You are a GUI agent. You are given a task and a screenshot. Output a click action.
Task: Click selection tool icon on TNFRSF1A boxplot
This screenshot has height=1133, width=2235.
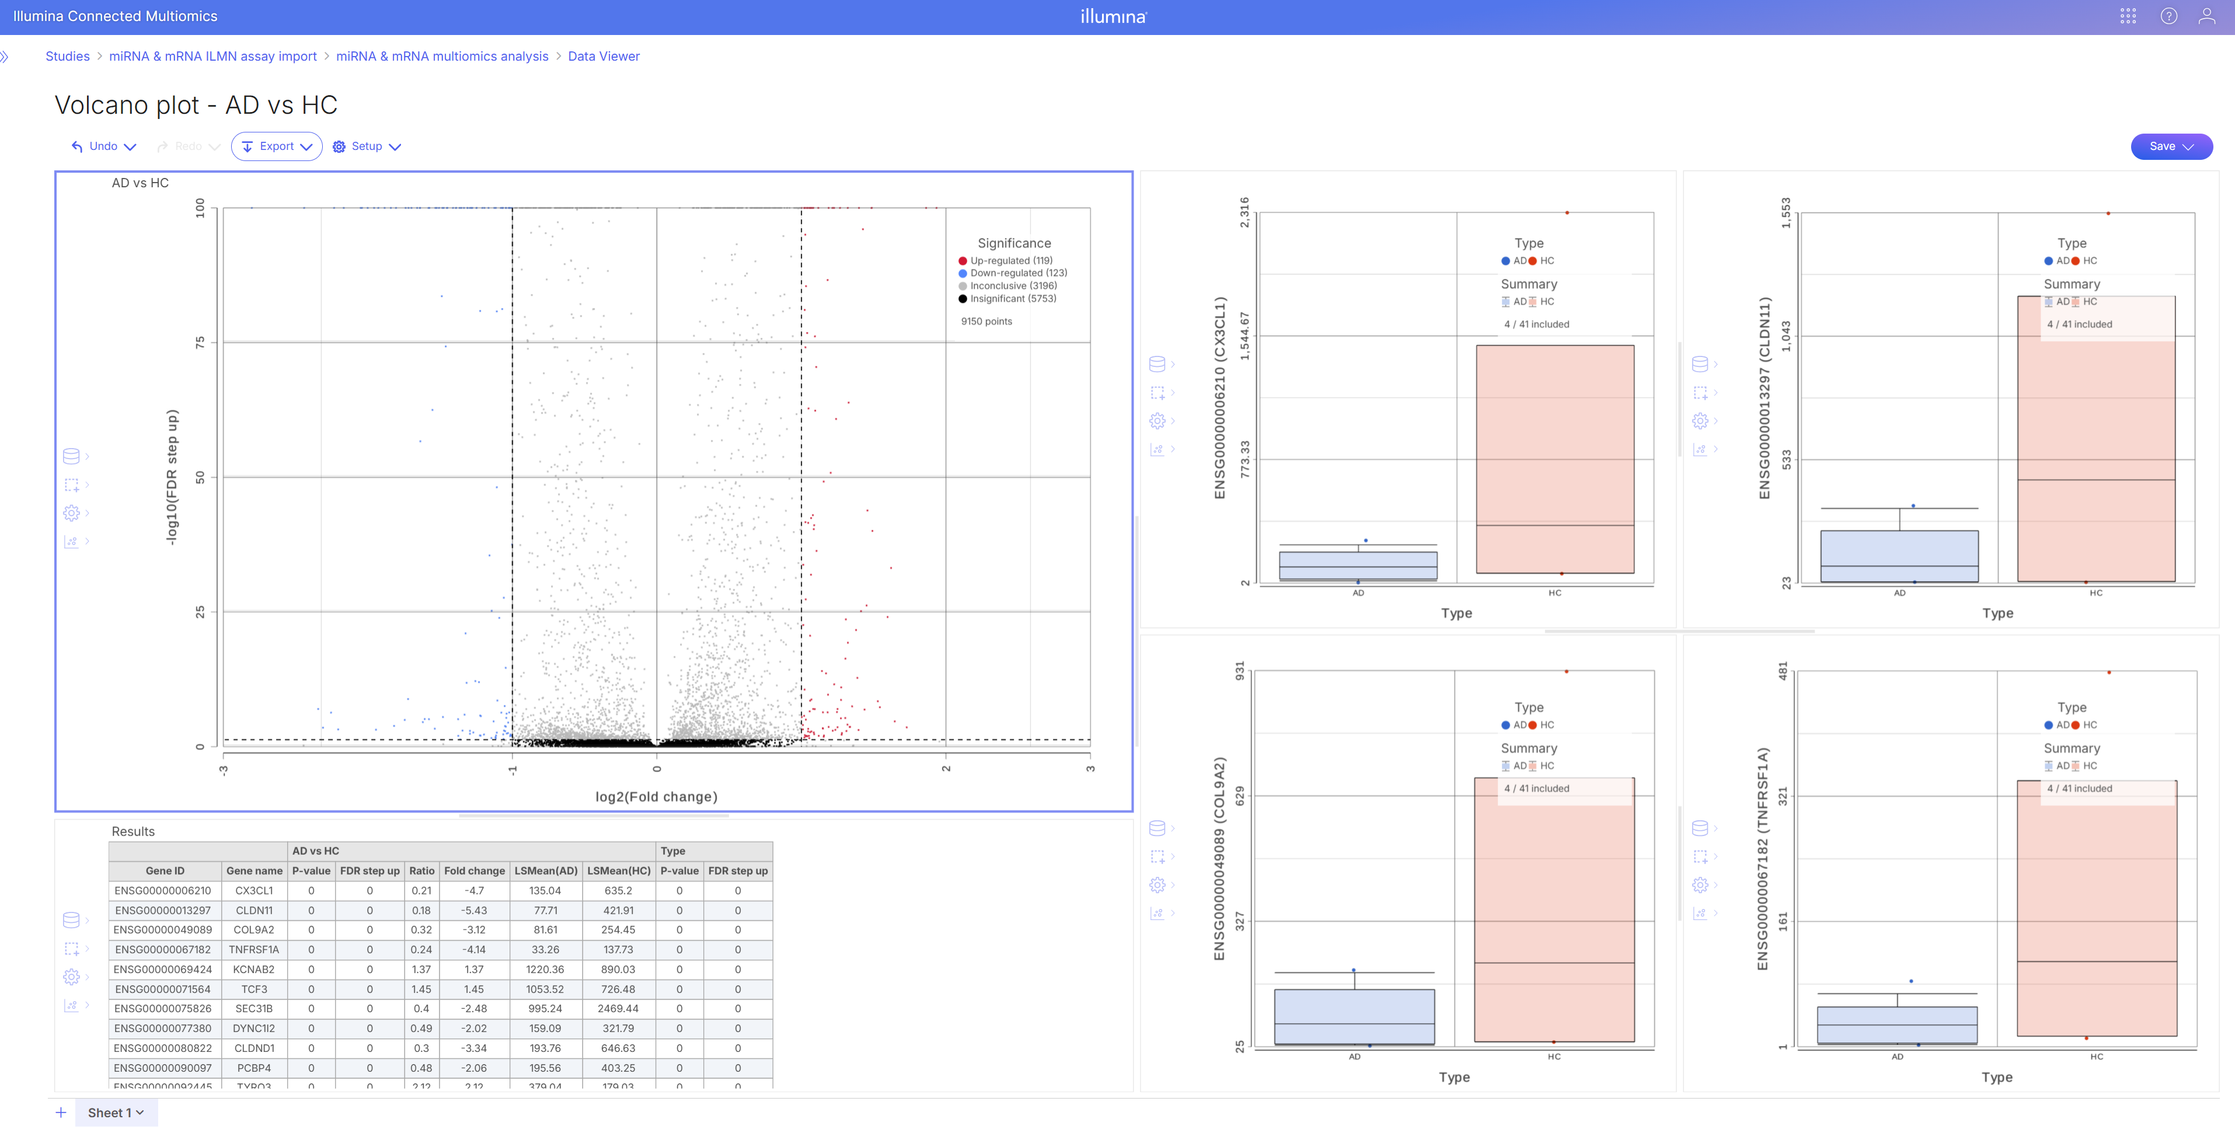(1700, 856)
